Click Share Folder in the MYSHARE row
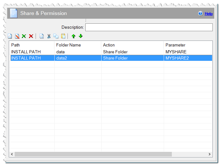Image resolution: width=219 pixels, height=164 pixels. (x=115, y=52)
